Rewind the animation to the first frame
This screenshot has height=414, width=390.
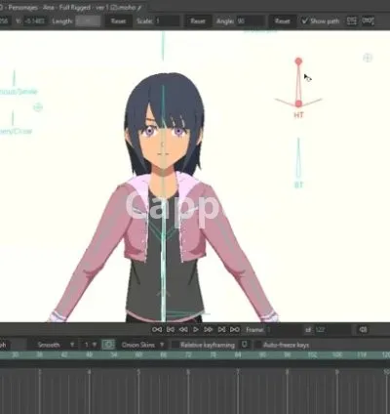click(x=157, y=330)
